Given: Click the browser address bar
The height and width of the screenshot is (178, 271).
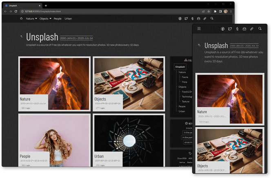Looking at the screenshot, I should pyautogui.click(x=102, y=11).
